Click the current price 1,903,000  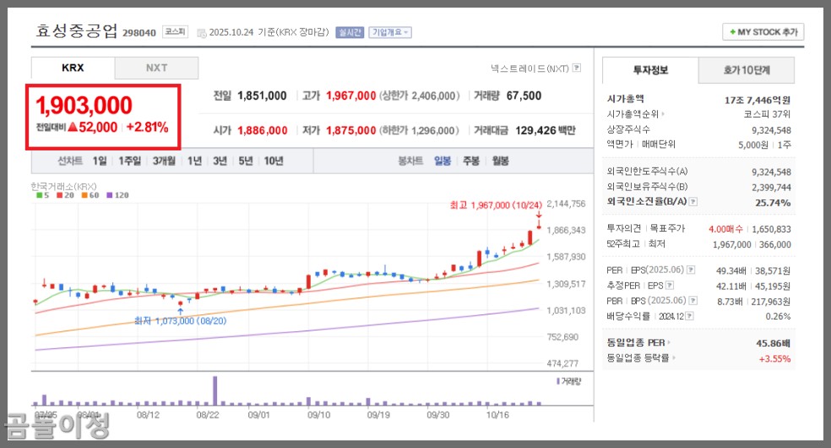coord(84,106)
